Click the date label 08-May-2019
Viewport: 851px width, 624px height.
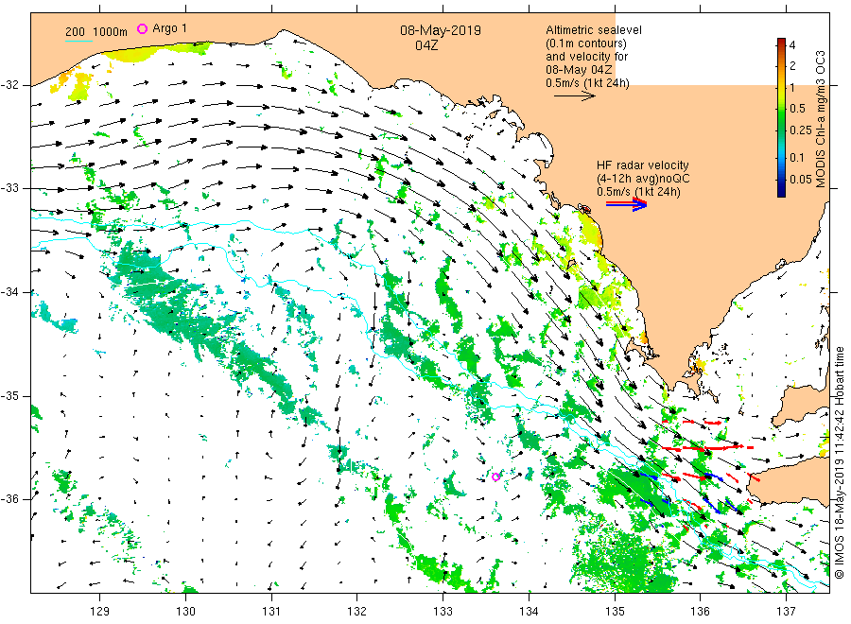click(441, 30)
